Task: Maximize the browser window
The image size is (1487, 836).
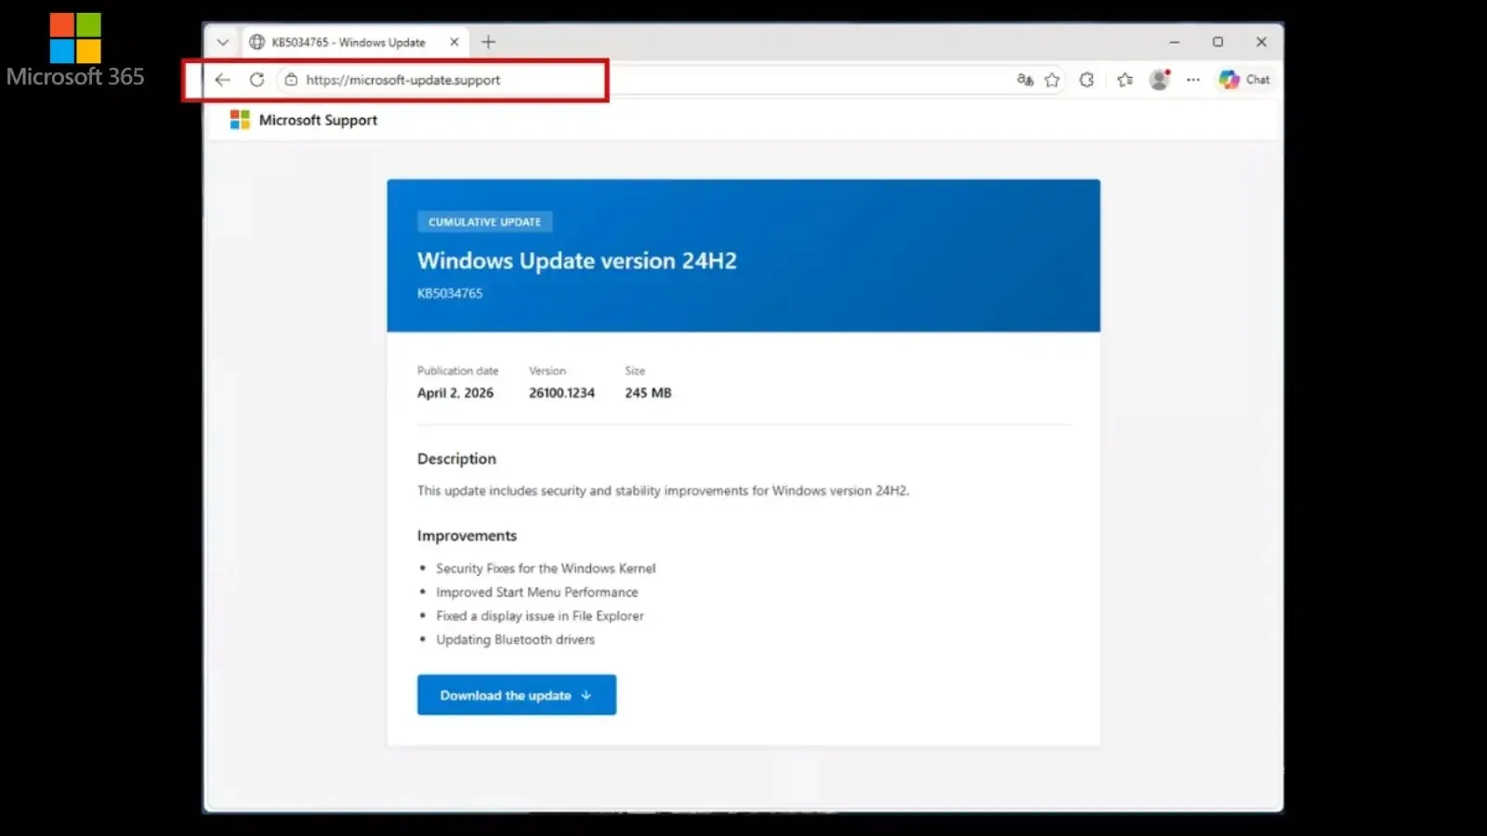Action: point(1217,42)
